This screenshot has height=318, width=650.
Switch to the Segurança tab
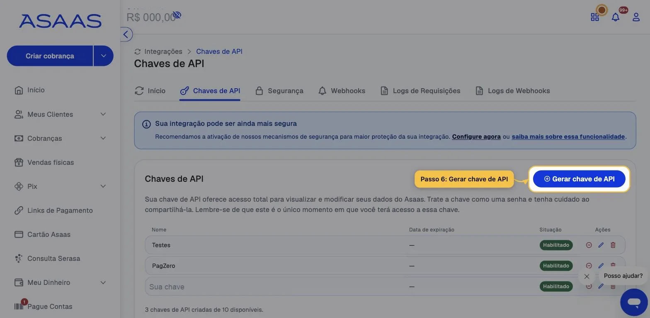click(279, 91)
